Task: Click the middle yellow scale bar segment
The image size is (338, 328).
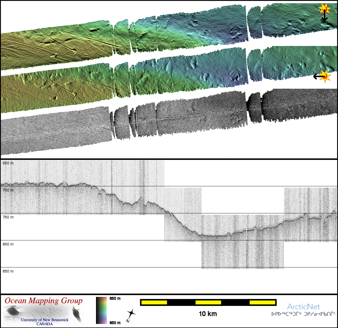Action: coord(208,302)
